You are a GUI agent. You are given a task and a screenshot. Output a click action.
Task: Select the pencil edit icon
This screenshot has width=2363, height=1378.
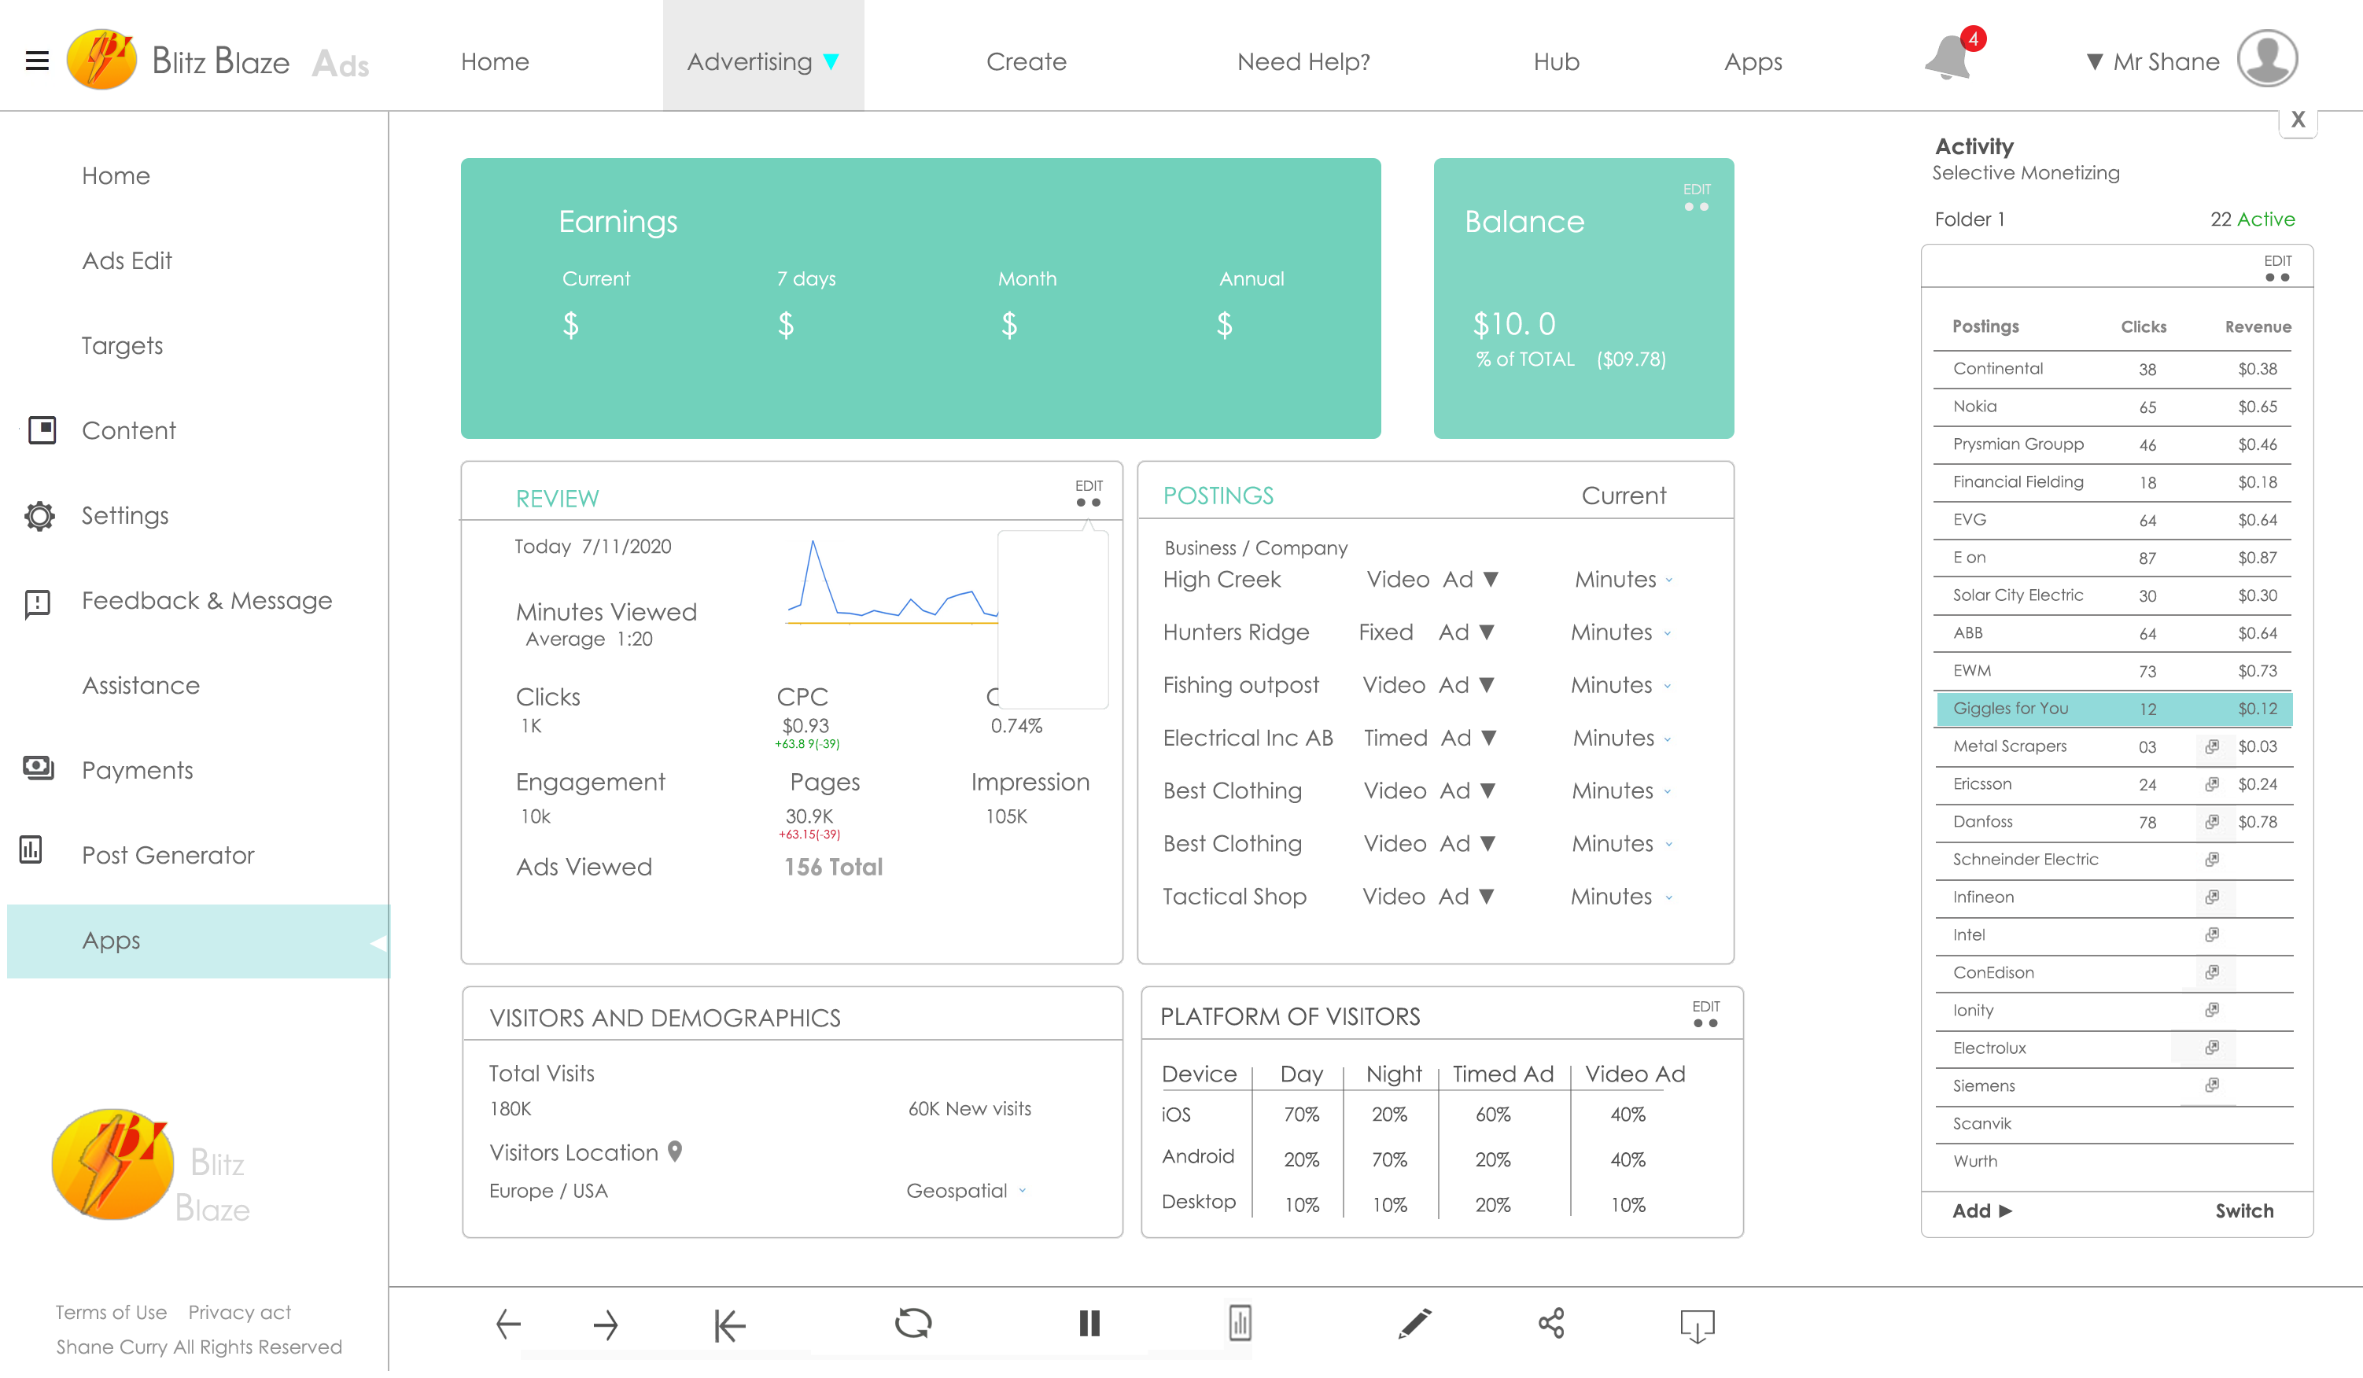(x=1414, y=1323)
